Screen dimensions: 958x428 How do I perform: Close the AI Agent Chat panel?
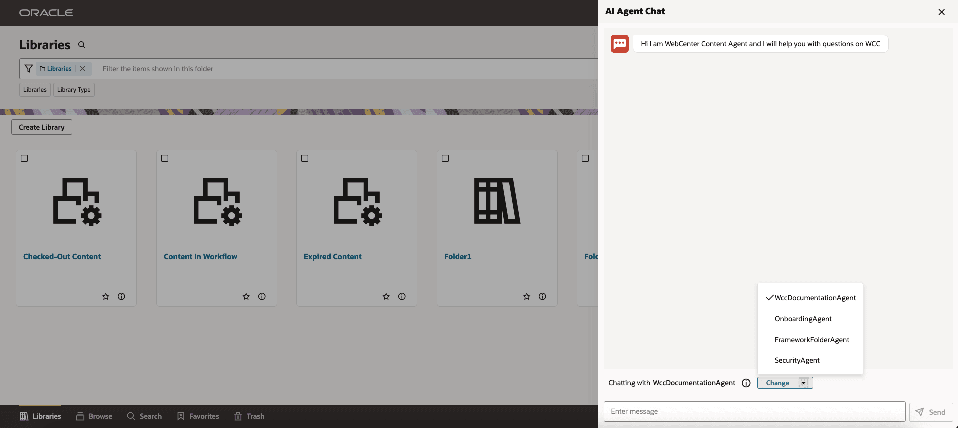point(941,12)
